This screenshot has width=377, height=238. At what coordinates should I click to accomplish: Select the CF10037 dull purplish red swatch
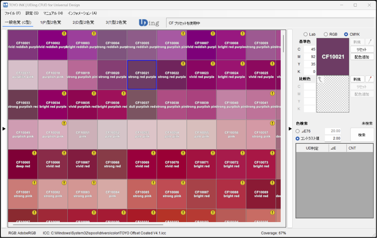(142, 104)
